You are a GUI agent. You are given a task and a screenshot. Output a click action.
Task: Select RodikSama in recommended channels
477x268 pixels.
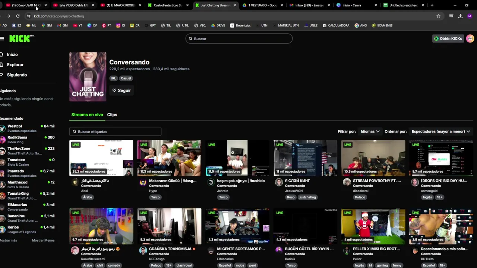tap(27, 140)
